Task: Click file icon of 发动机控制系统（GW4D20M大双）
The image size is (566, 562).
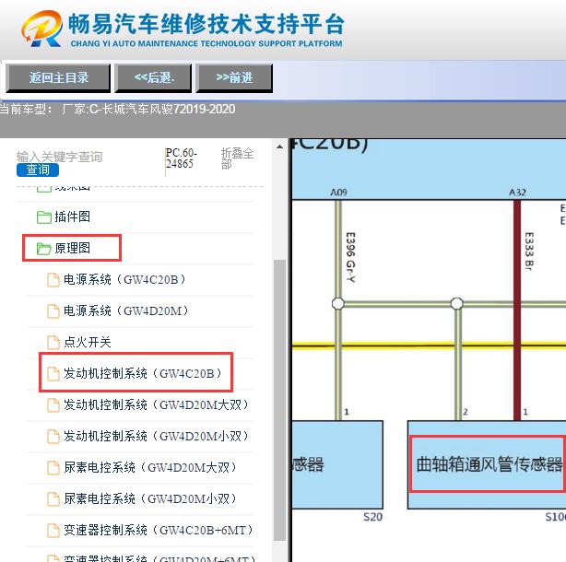Action: [53, 405]
